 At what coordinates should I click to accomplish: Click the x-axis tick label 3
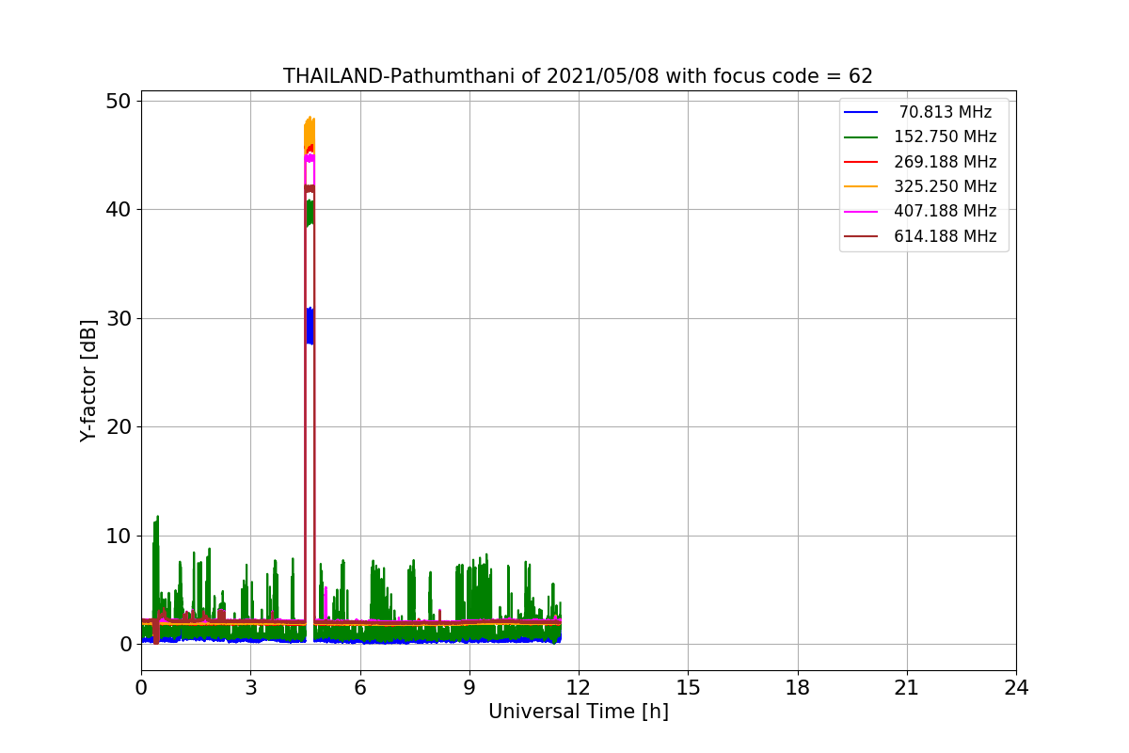point(250,688)
